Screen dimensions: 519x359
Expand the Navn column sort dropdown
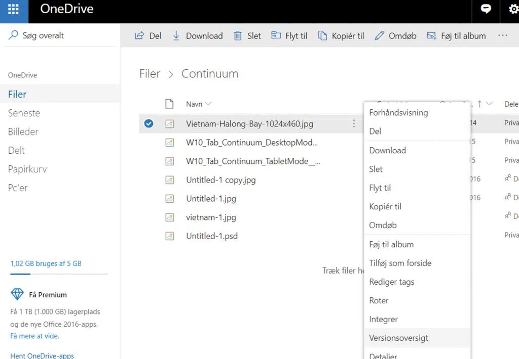pyautogui.click(x=208, y=104)
